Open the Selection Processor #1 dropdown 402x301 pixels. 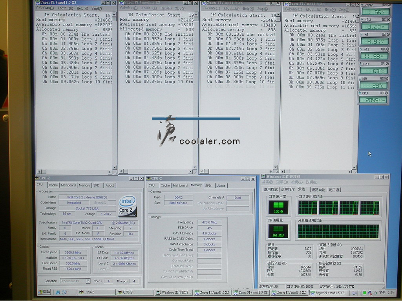coord(75,281)
